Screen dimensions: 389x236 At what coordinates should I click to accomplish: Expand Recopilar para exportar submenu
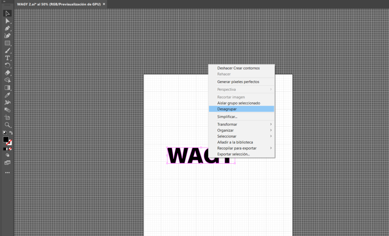point(241,148)
